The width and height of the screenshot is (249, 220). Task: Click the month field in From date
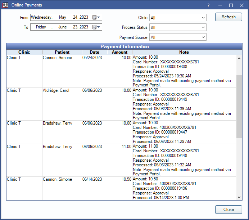(x=63, y=17)
